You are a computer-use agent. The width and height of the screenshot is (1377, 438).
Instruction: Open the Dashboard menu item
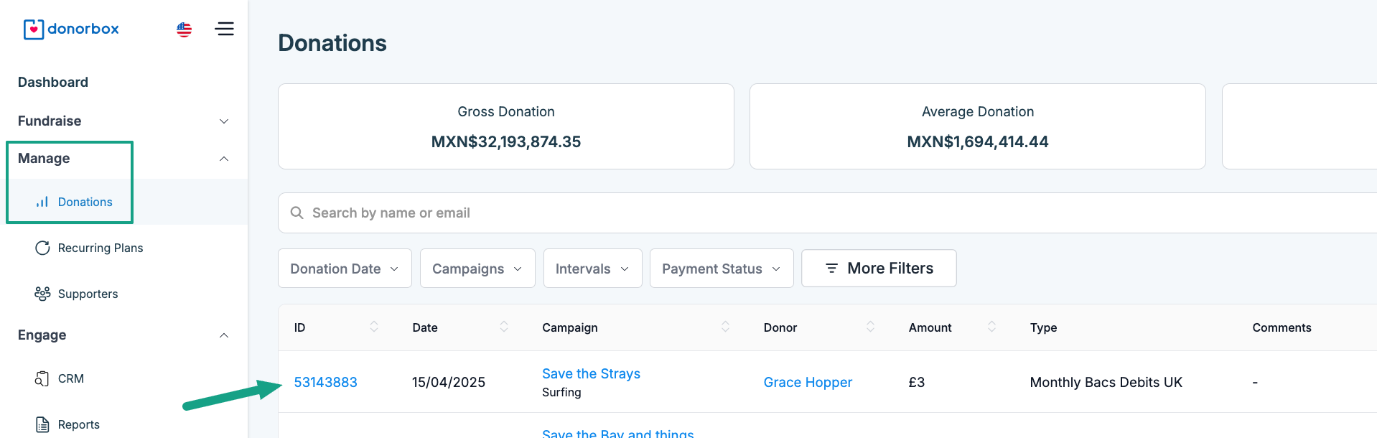[x=53, y=83]
